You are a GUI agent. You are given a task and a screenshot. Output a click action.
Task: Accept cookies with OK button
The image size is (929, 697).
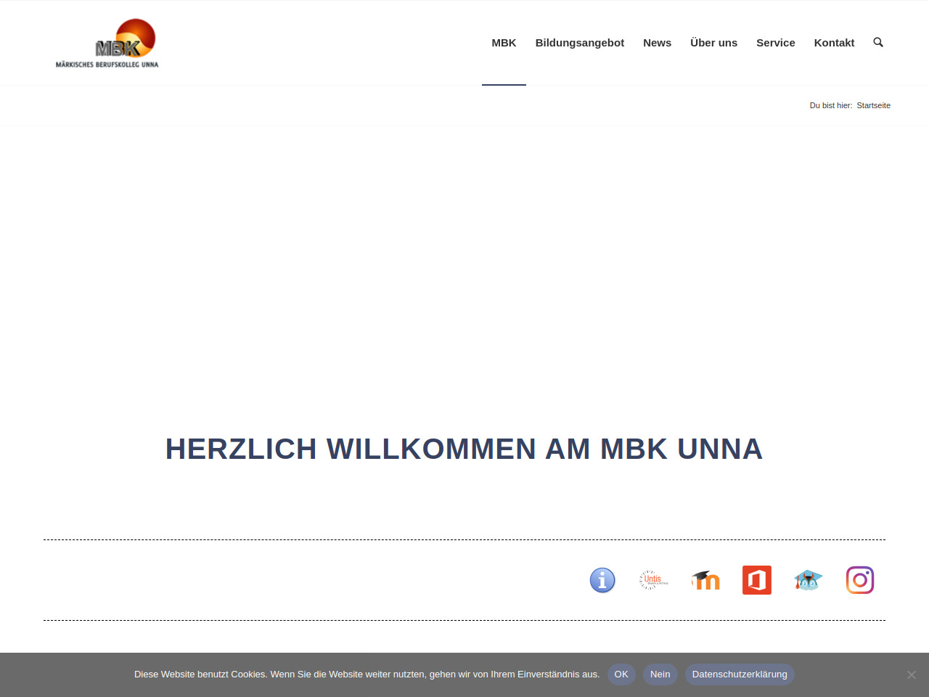pos(621,674)
